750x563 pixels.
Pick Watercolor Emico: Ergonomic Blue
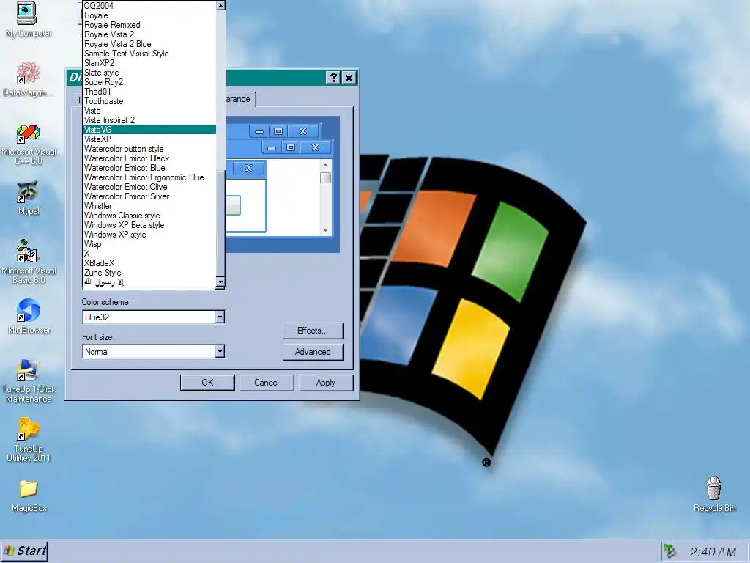[x=149, y=177]
